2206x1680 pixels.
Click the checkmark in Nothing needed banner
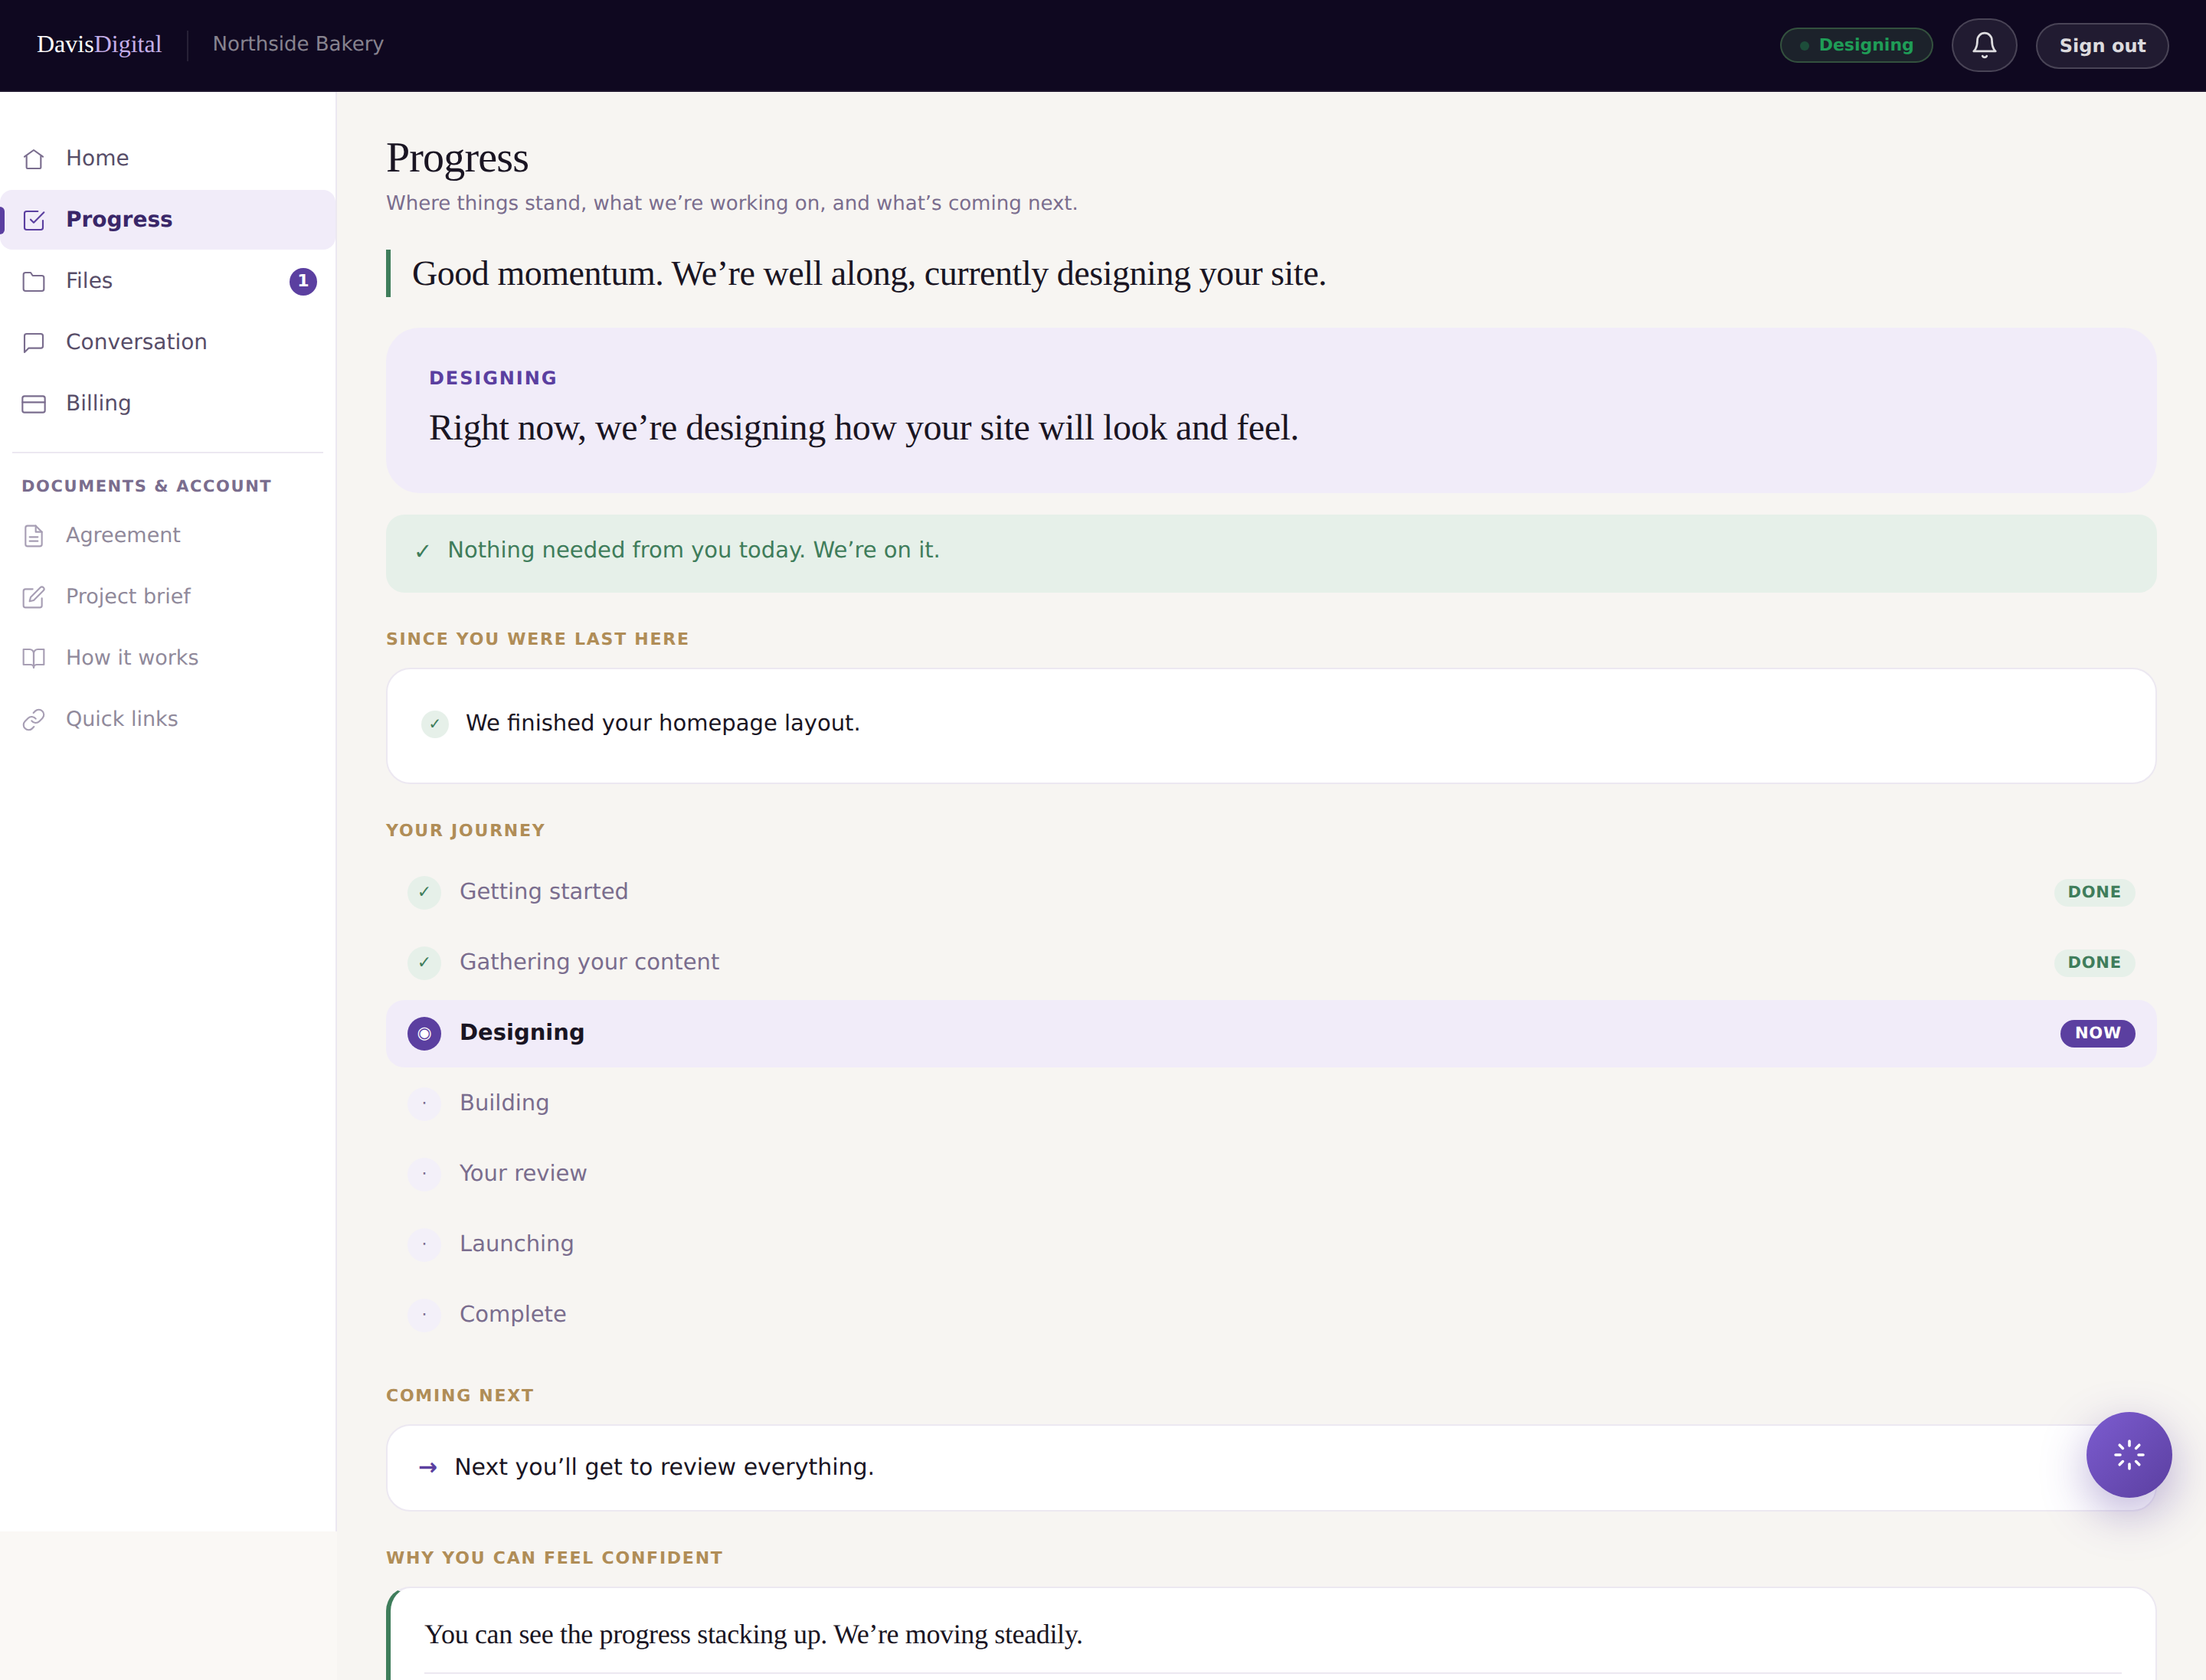click(x=422, y=551)
